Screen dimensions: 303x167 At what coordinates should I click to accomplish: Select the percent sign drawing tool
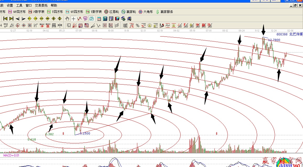[x=132, y=25]
